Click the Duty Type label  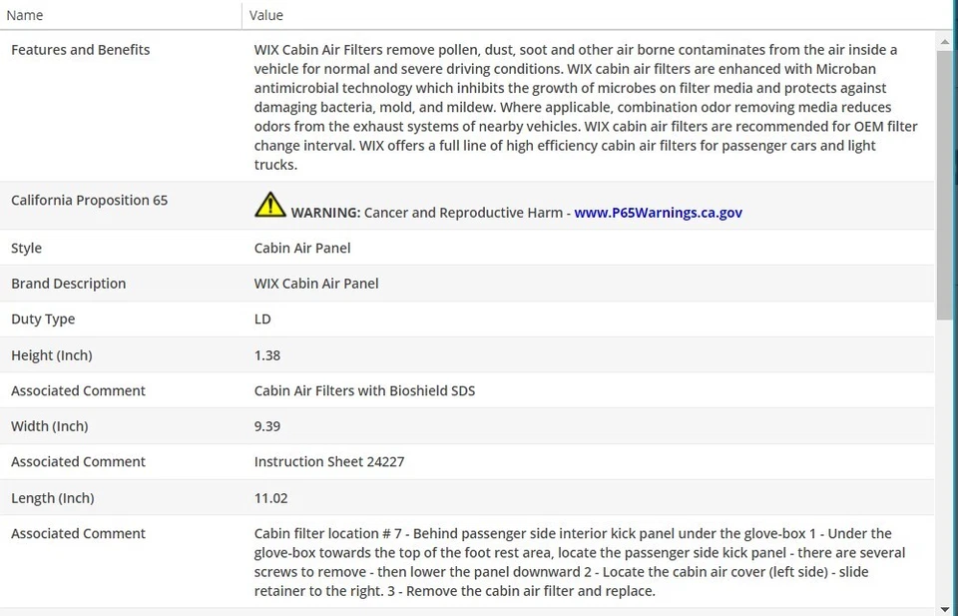43,319
